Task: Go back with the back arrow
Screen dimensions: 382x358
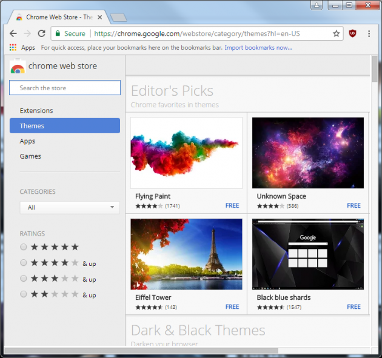Action: pyautogui.click(x=13, y=33)
